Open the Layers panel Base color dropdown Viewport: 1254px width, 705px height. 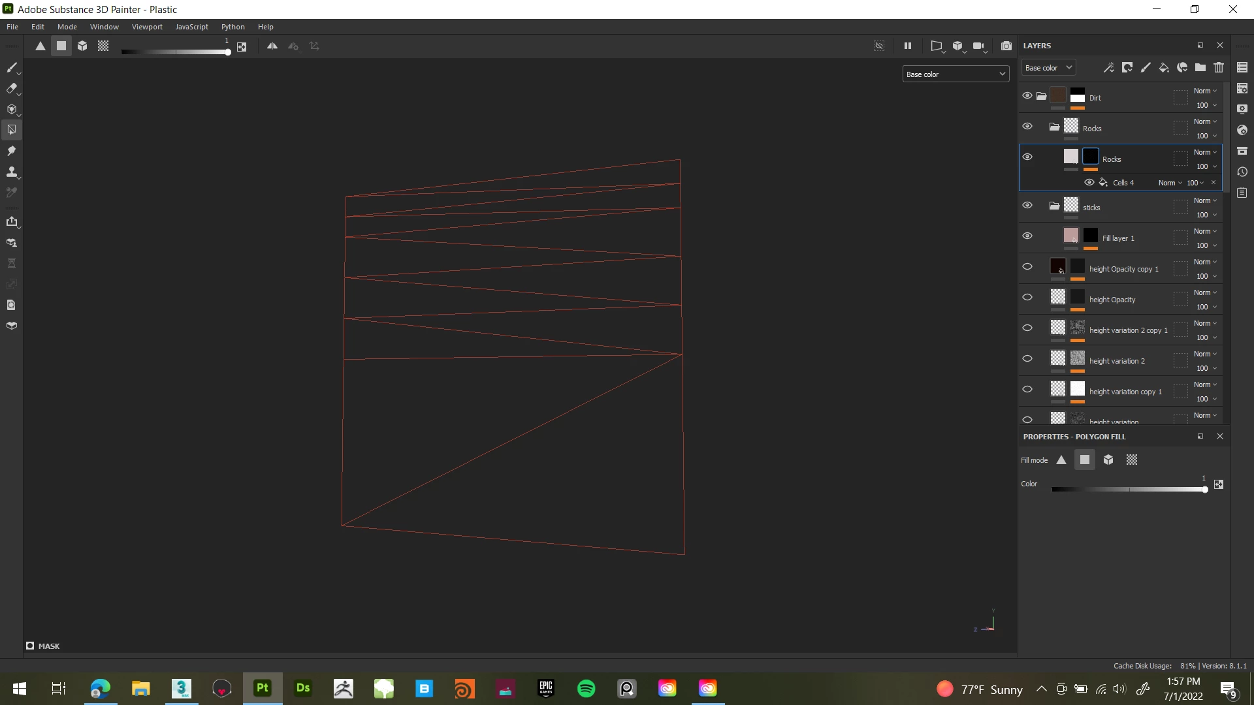pos(1048,68)
